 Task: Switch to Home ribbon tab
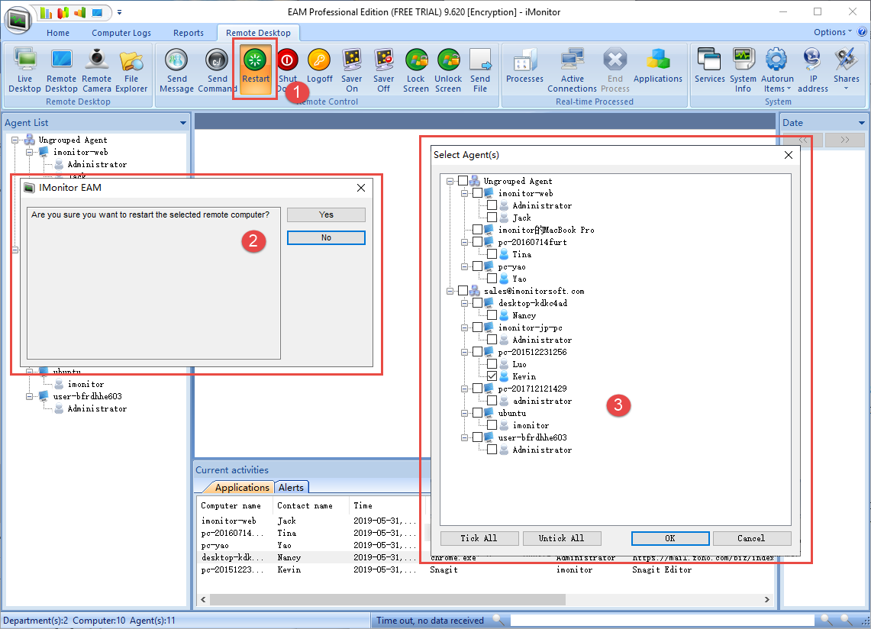(x=58, y=33)
